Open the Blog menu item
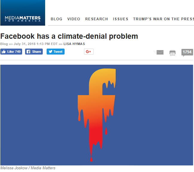 tap(56, 19)
